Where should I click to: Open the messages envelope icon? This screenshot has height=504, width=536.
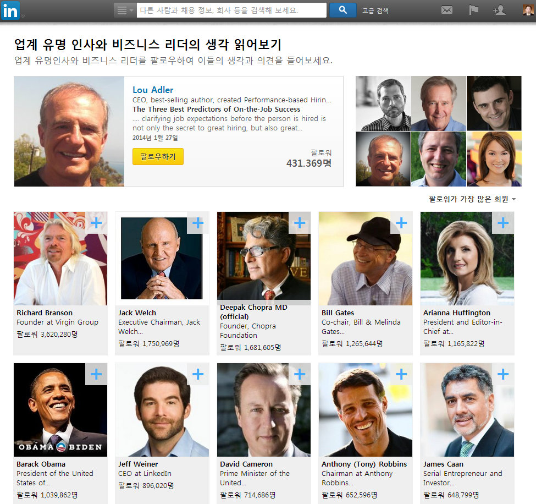[x=447, y=10]
